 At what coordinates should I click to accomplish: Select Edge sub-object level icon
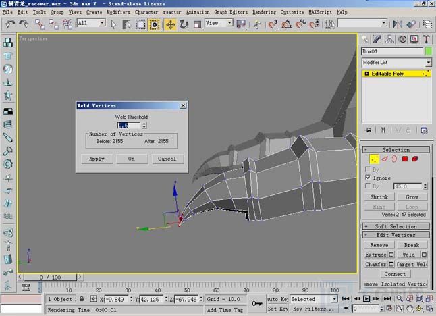(384, 159)
